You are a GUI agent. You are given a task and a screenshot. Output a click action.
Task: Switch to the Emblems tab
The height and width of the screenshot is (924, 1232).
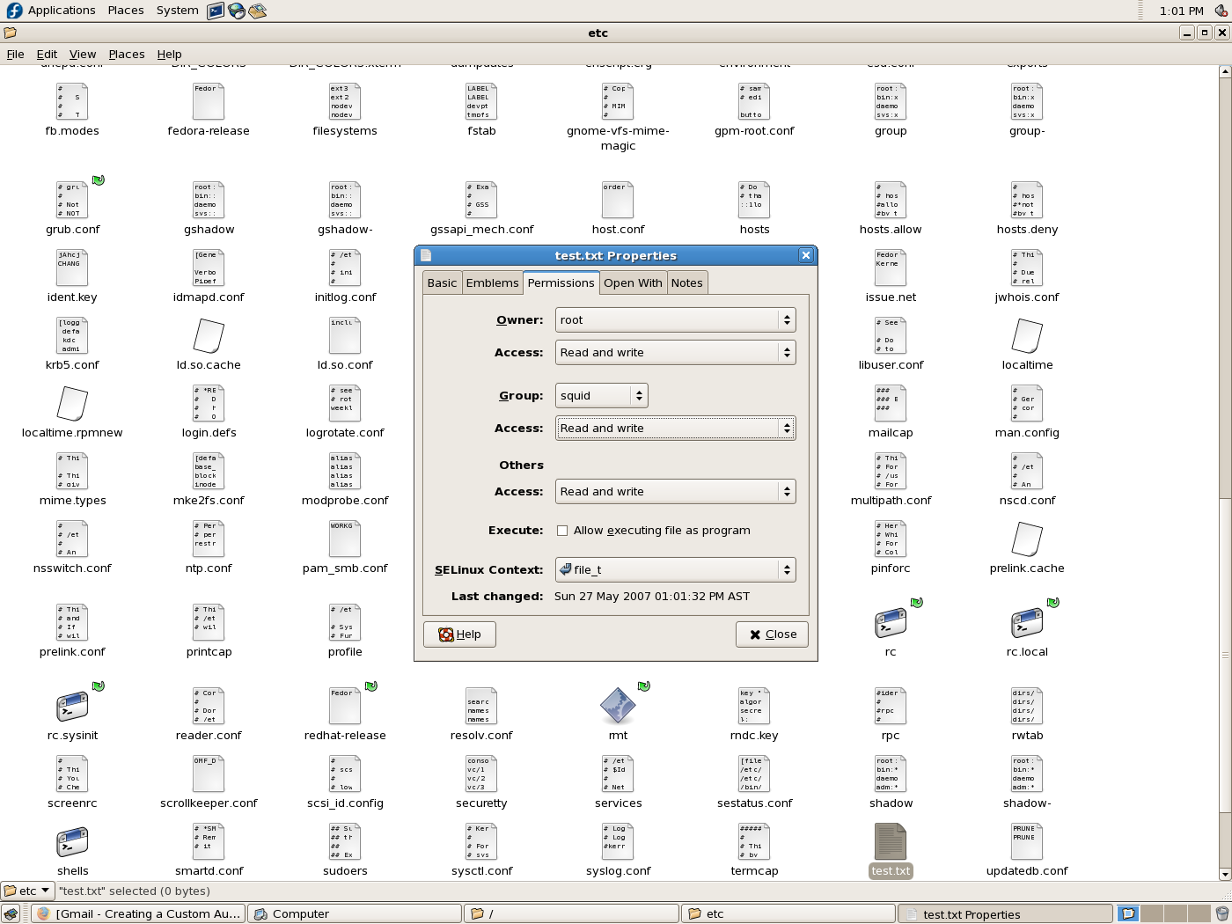click(492, 283)
